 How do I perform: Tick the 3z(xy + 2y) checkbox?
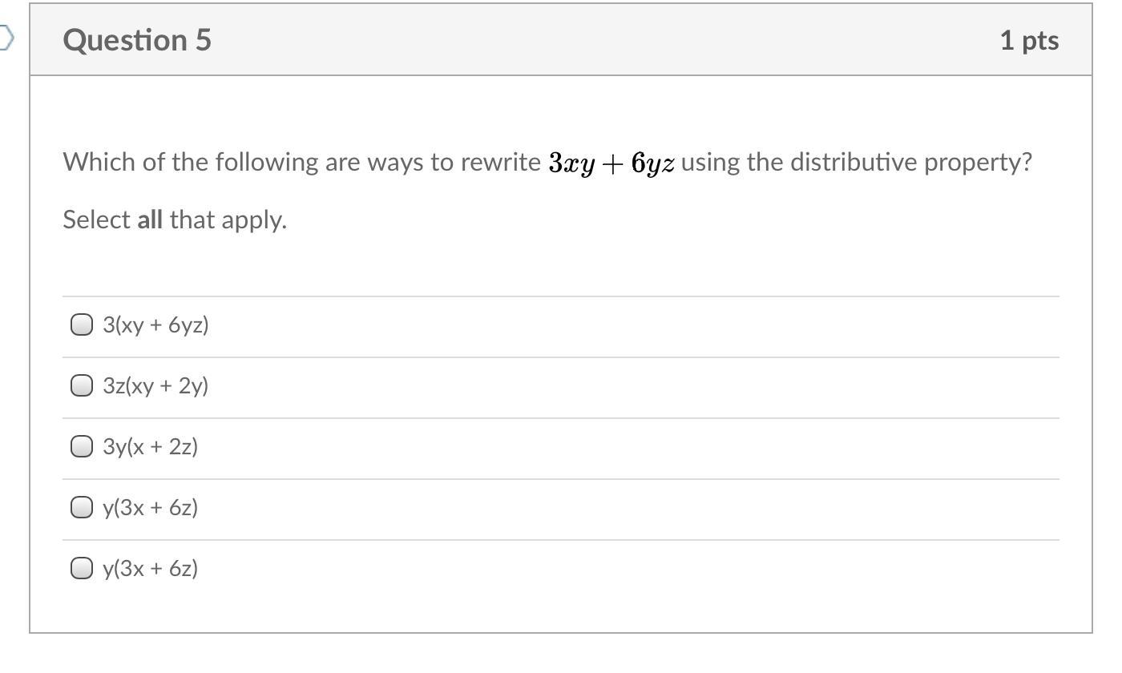coord(81,385)
